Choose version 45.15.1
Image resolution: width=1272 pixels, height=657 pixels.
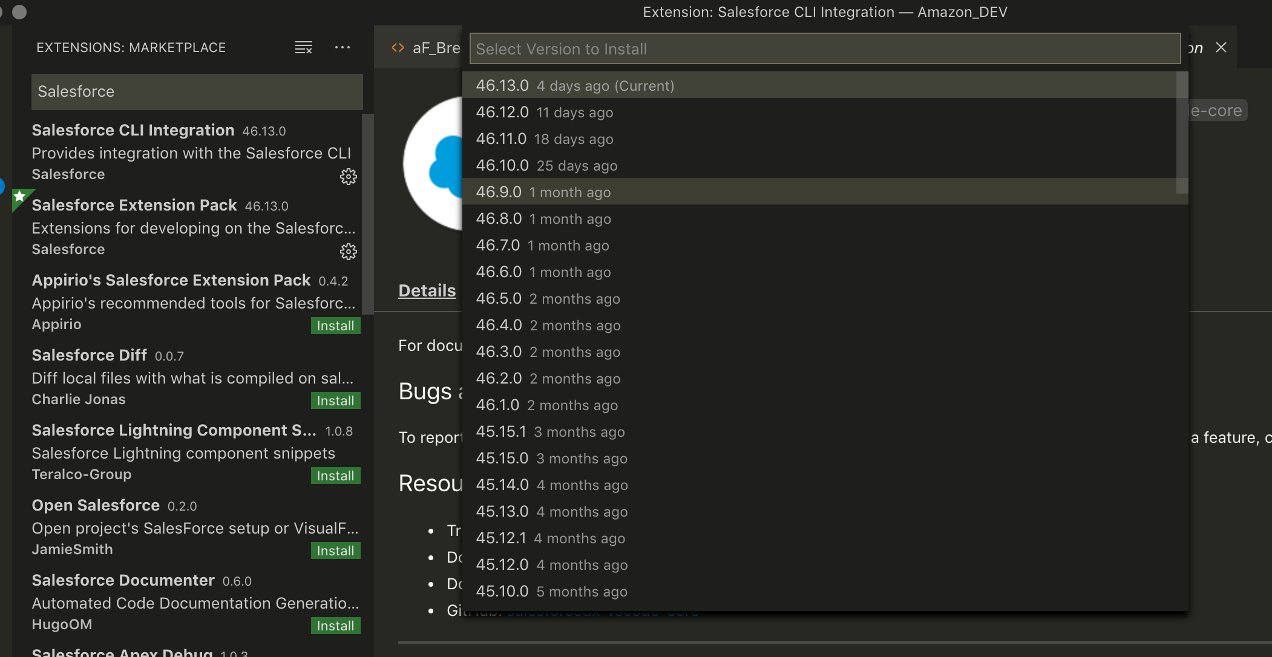pyautogui.click(x=825, y=431)
